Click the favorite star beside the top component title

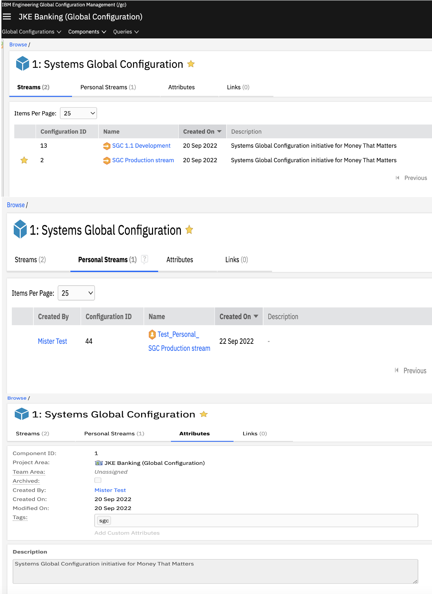(x=191, y=64)
